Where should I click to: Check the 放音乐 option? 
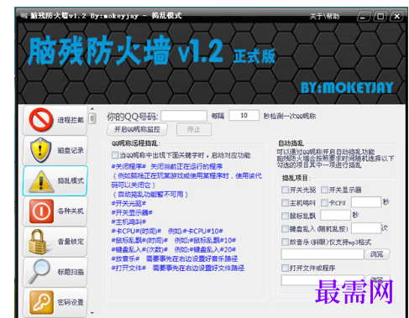[x=285, y=242]
